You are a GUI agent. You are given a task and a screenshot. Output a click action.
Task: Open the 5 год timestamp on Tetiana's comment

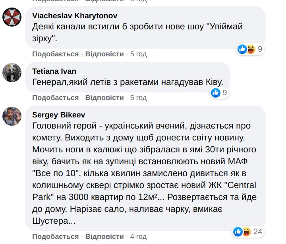point(139,98)
